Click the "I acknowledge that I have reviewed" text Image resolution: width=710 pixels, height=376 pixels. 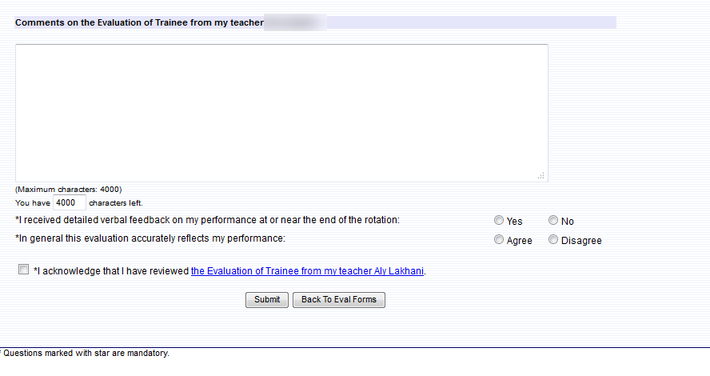coord(112,271)
